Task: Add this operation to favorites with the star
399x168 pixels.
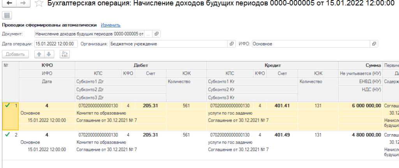Action: 38,4
